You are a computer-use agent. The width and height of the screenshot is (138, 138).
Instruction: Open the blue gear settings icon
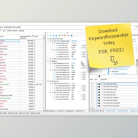pos(71,35)
